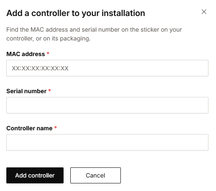Focus the MAC address input field
Image resolution: width=216 pixels, height=191 pixels.
[107, 68]
